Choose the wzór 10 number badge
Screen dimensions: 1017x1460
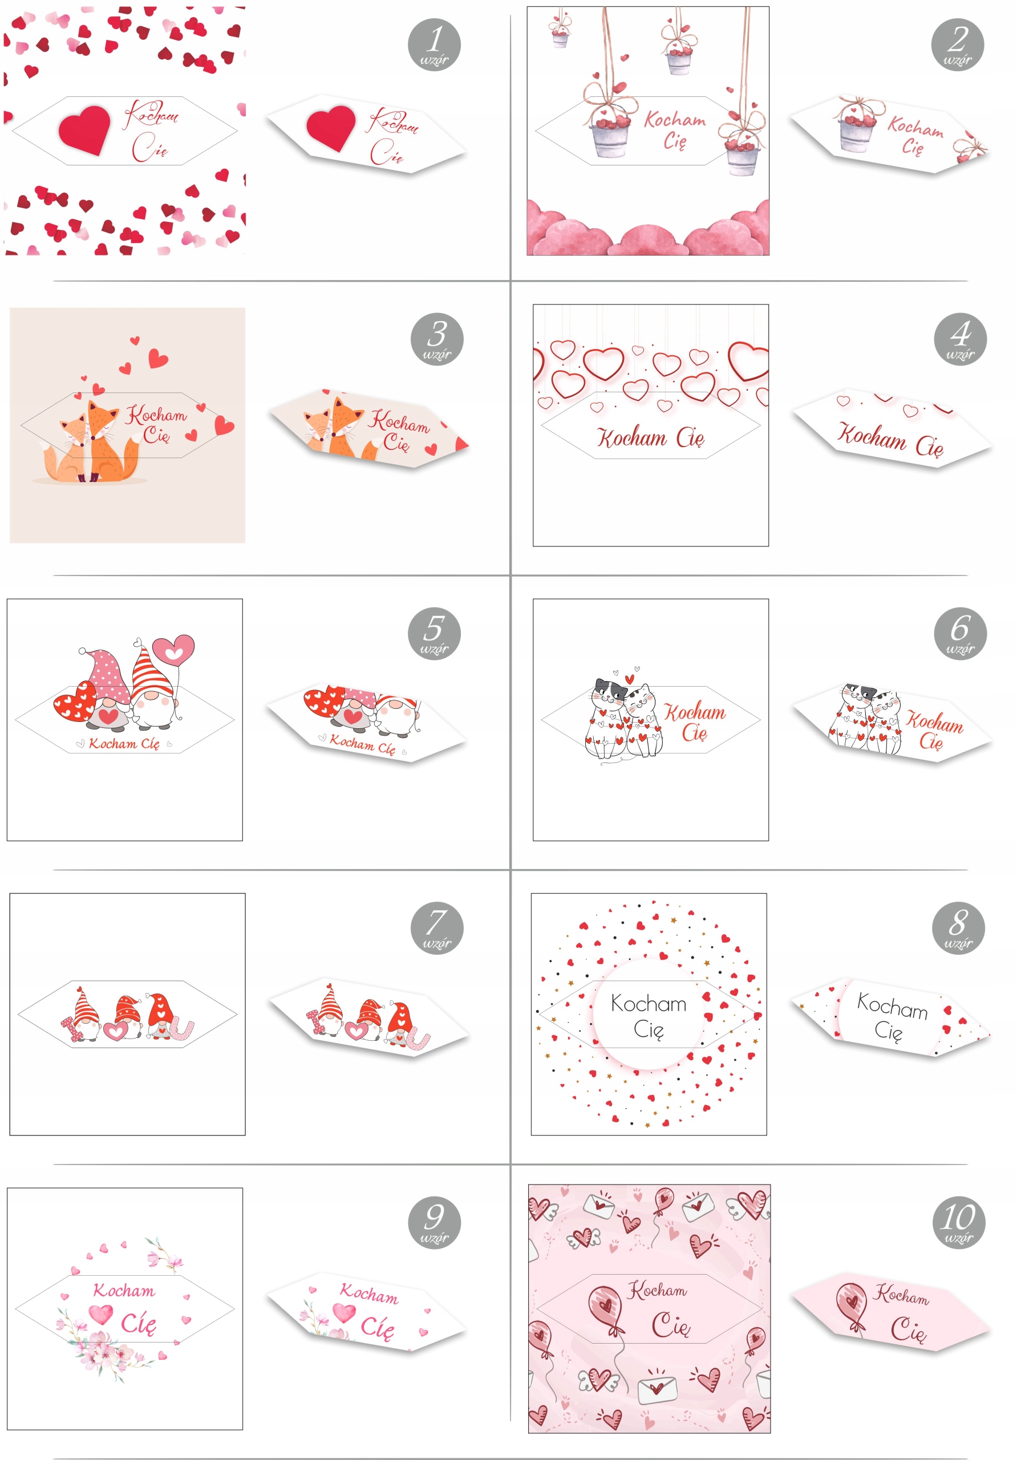[958, 1222]
